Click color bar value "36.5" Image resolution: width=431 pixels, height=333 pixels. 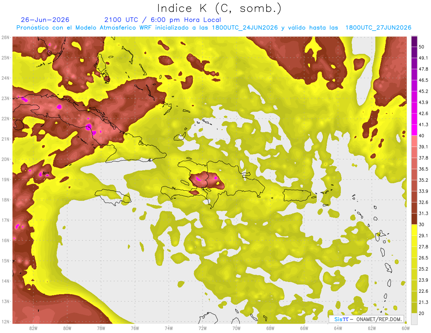tap(423, 169)
